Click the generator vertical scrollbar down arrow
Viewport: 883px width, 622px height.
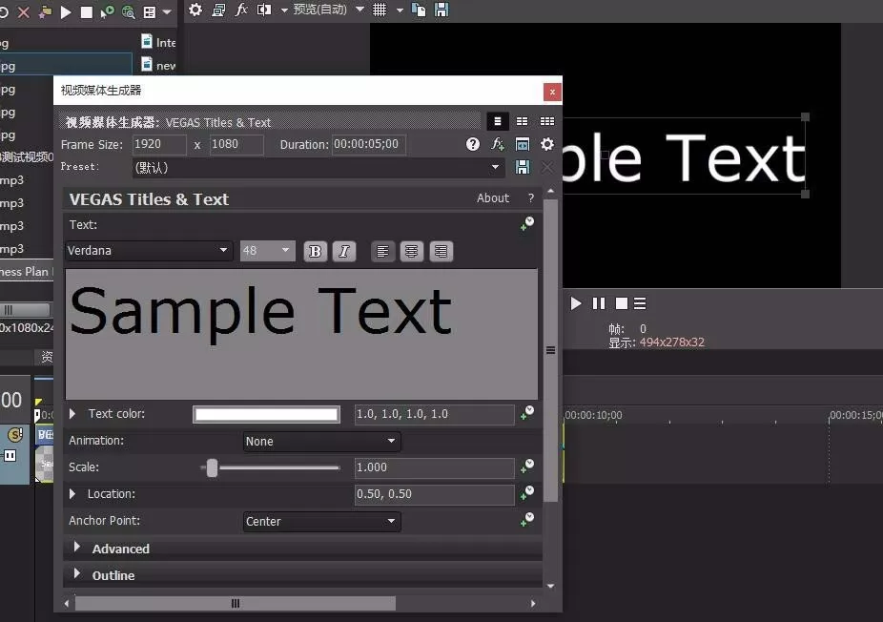point(551,586)
